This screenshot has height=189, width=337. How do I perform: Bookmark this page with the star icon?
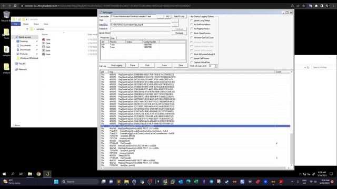(304, 6)
